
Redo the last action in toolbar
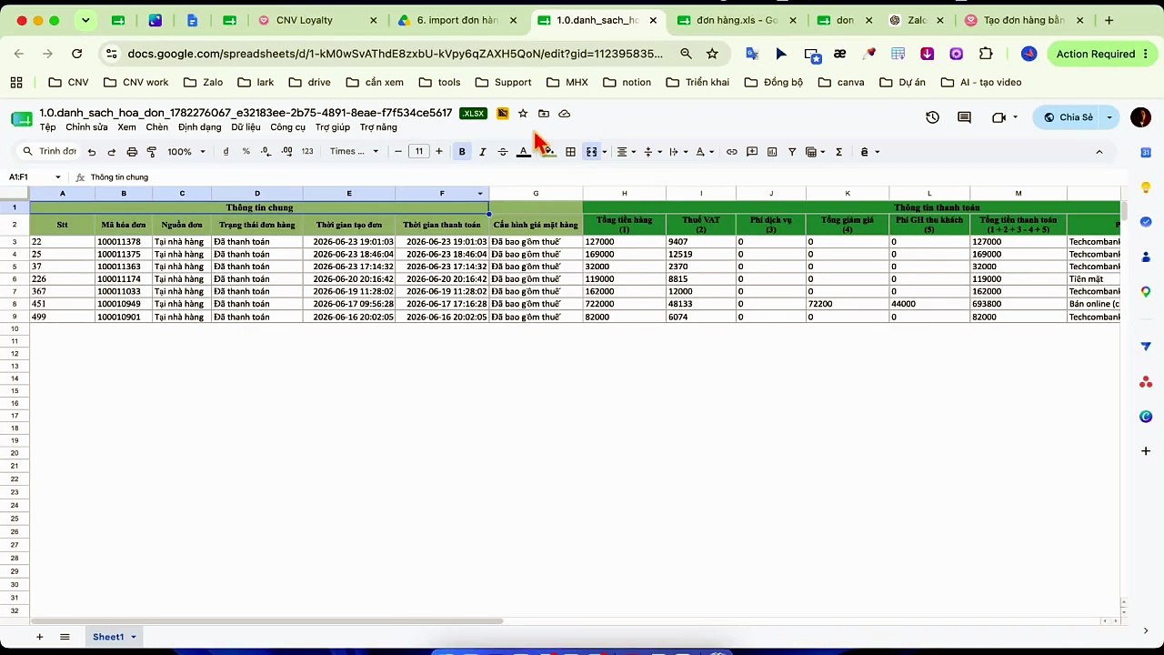click(x=111, y=152)
